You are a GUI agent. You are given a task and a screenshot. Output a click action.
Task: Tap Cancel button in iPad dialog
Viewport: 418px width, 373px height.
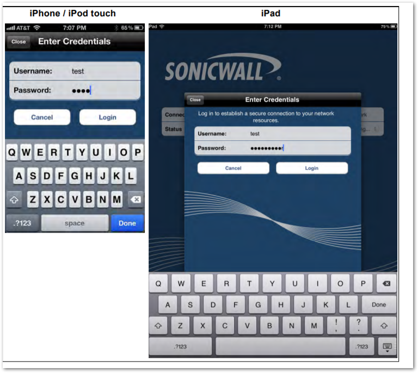click(x=233, y=168)
